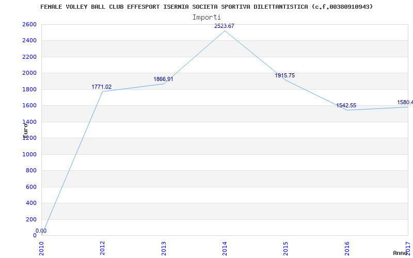Select data label 0.00
The width and height of the screenshot is (413, 258).
pyautogui.click(x=41, y=231)
